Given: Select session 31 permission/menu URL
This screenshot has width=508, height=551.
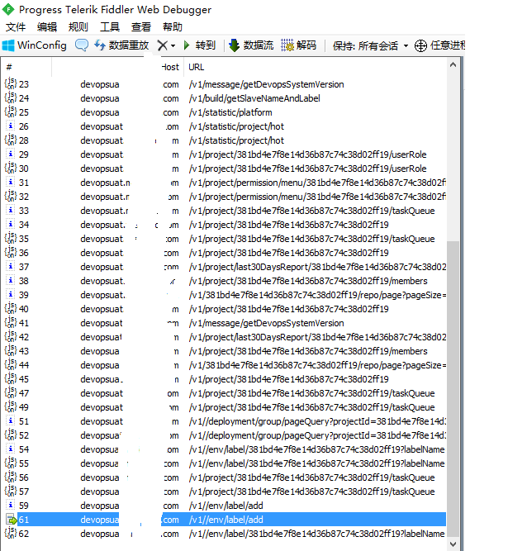Looking at the screenshot, I should 317,183.
